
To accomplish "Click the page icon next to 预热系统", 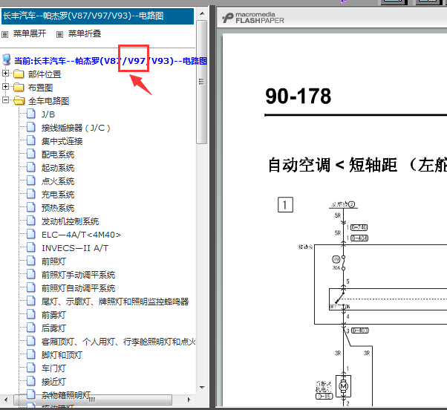I will click(x=31, y=207).
